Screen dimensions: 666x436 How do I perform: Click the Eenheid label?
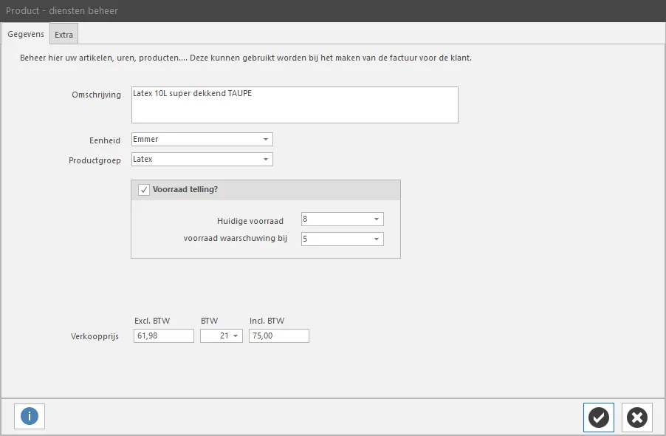point(105,140)
